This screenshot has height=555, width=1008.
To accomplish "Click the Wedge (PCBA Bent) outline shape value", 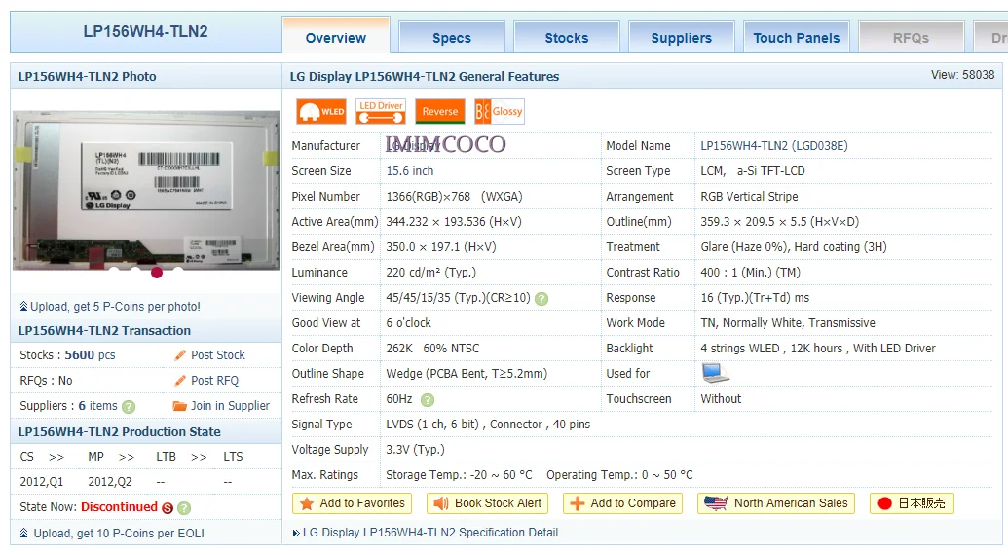I will pyautogui.click(x=467, y=374).
